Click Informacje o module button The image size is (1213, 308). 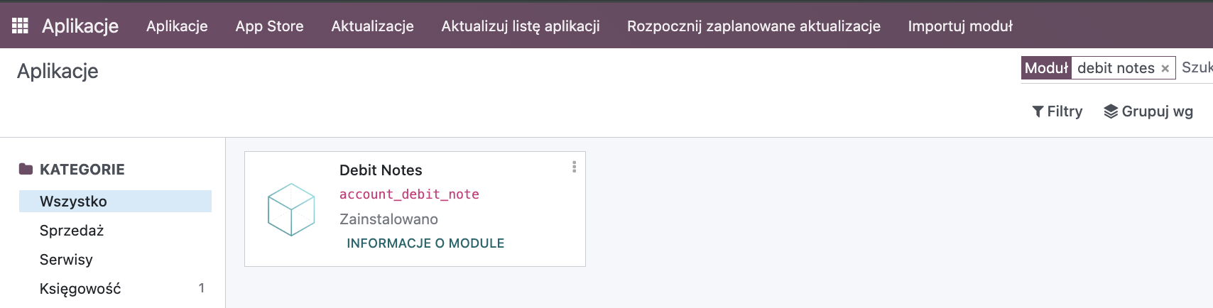tap(425, 243)
